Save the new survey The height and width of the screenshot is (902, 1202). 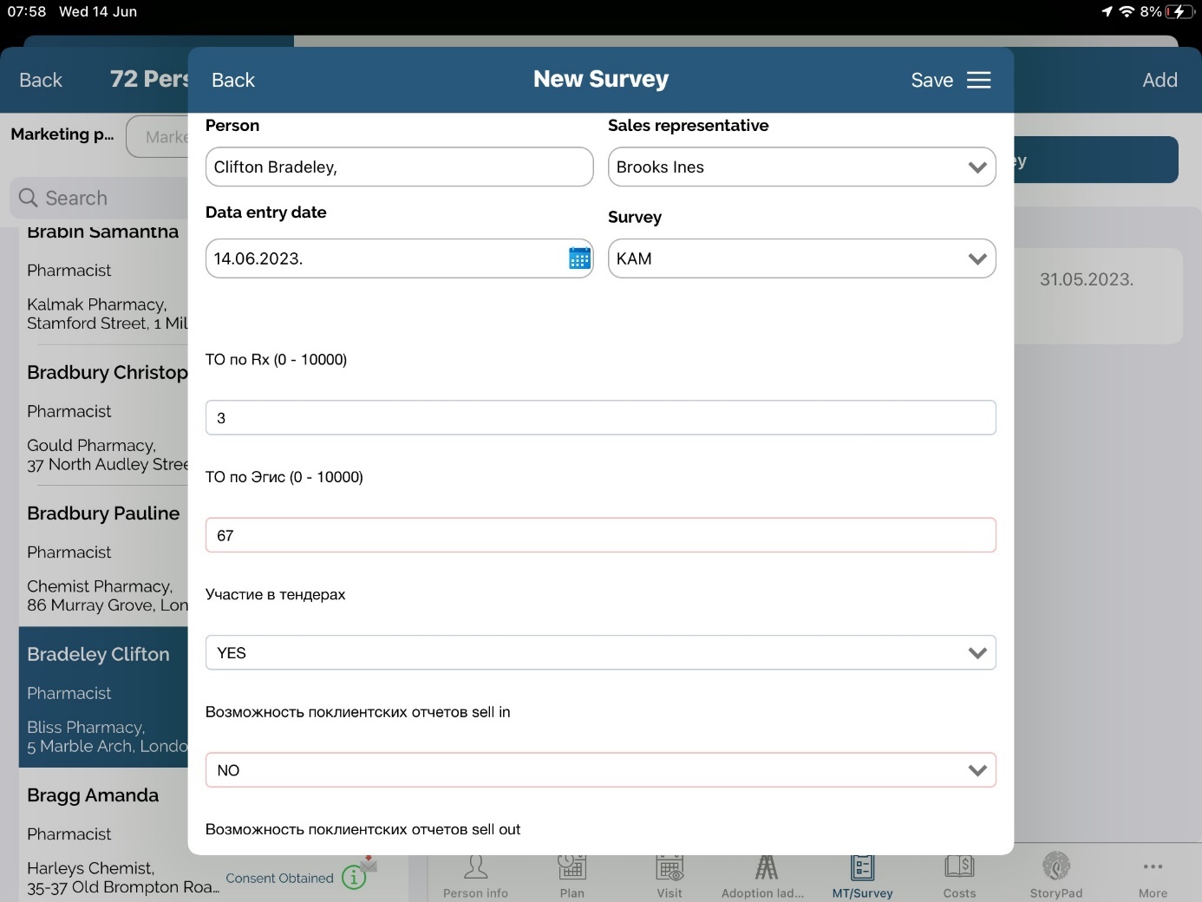[x=931, y=80]
